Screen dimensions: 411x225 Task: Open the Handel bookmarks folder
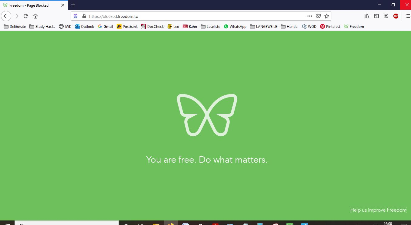click(289, 26)
